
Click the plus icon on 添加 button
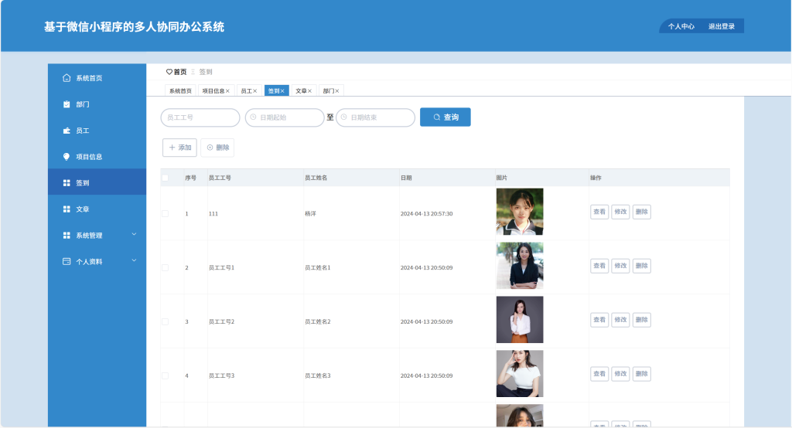point(172,148)
